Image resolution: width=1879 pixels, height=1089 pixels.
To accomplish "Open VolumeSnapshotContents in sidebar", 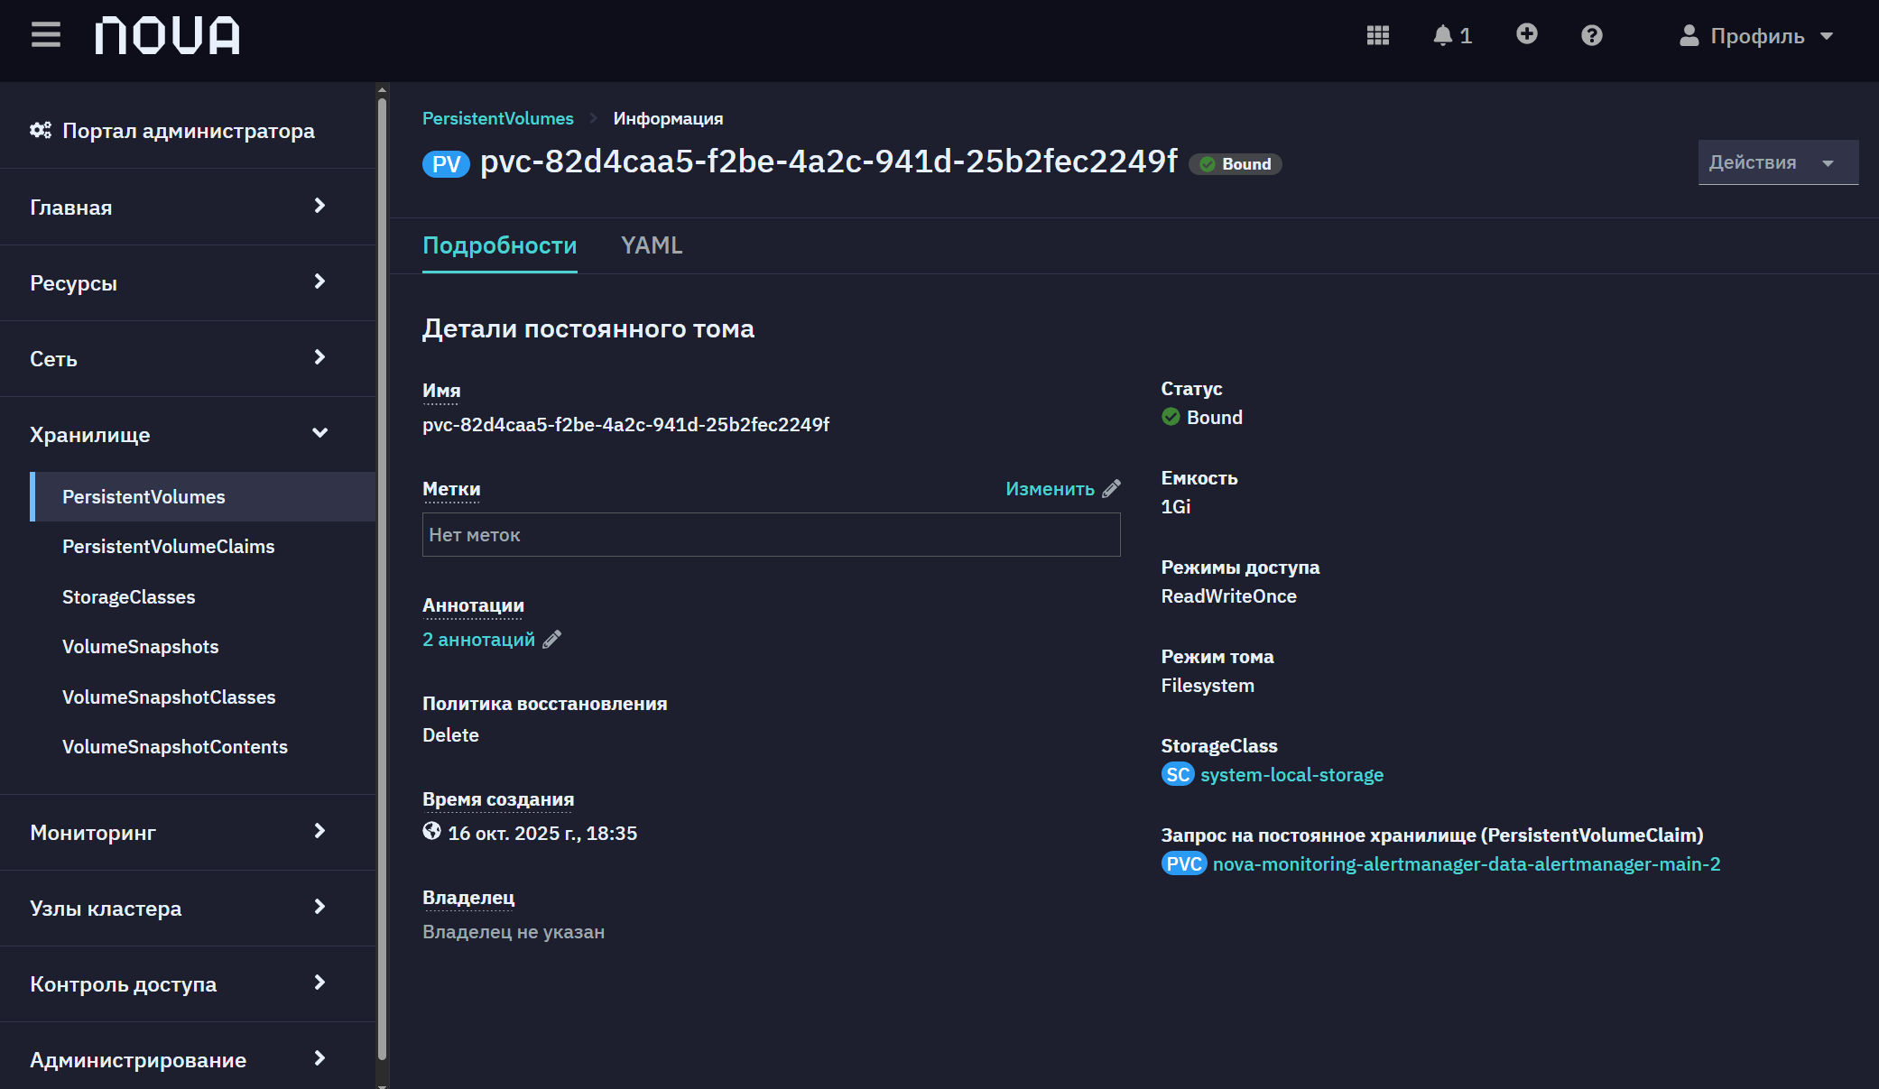I will pyautogui.click(x=174, y=746).
